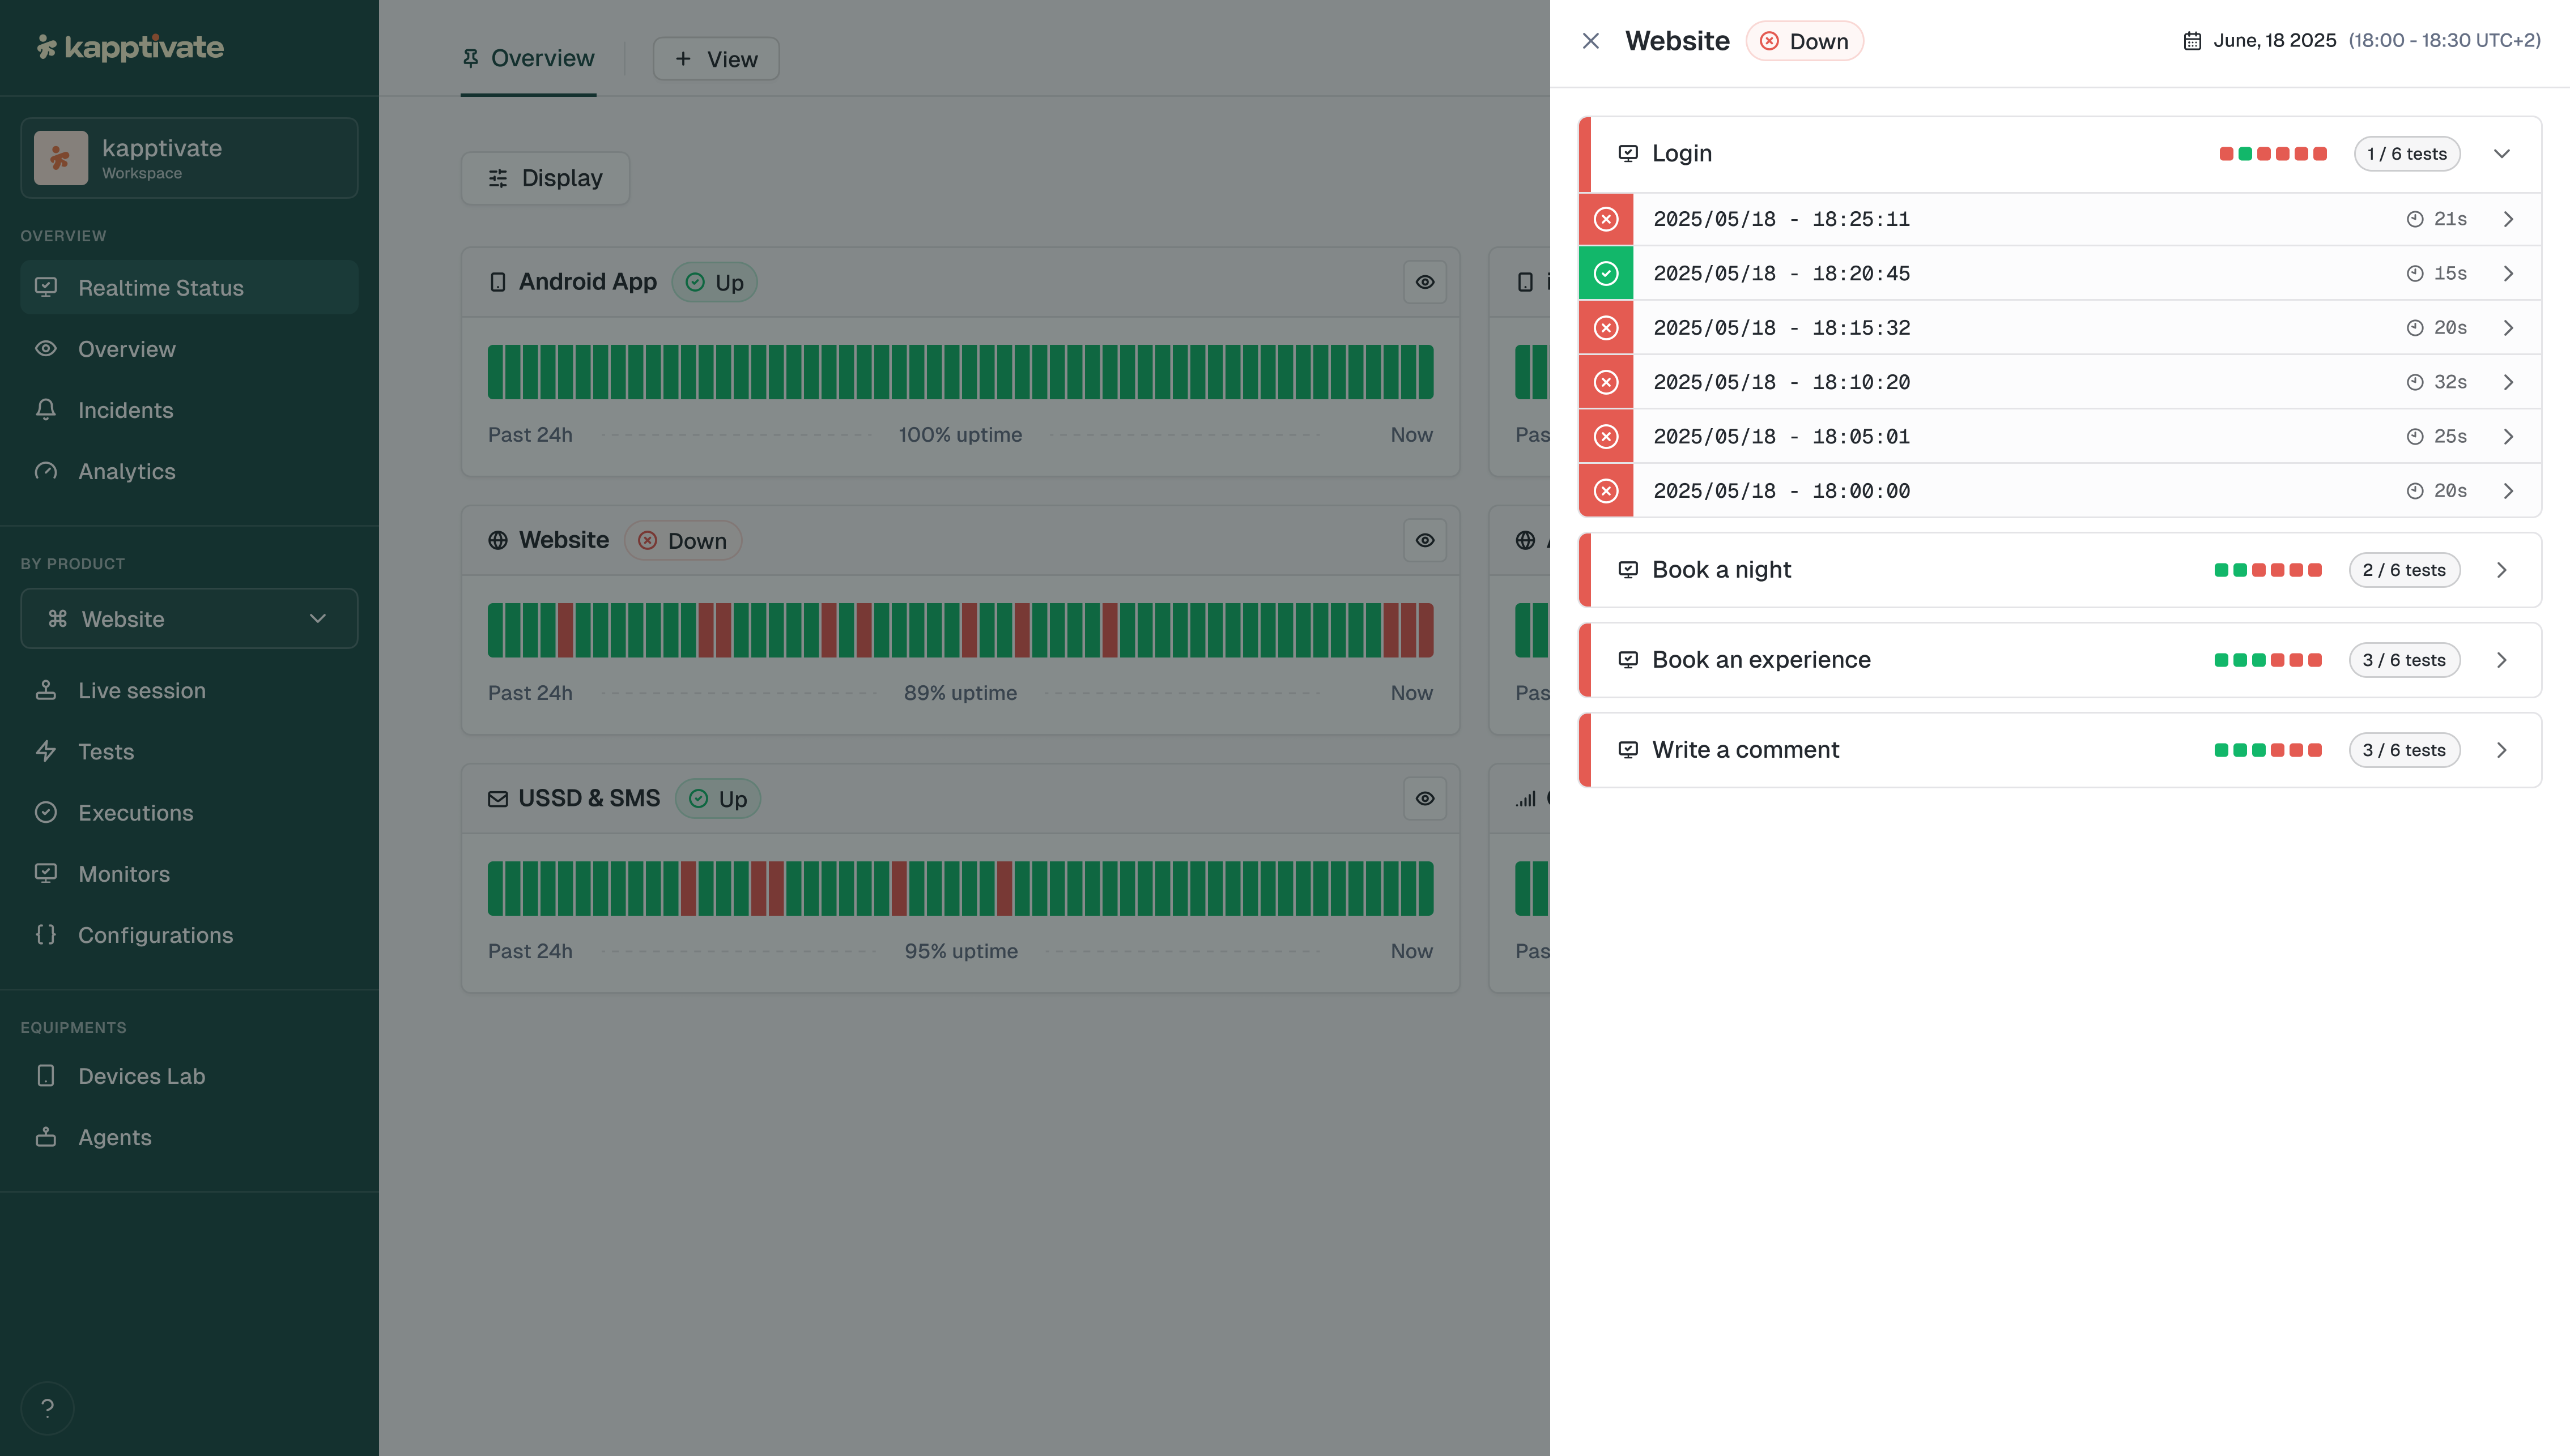Toggle visibility eye on USSD & SMS card
This screenshot has width=2570, height=1456.
pyautogui.click(x=1424, y=798)
